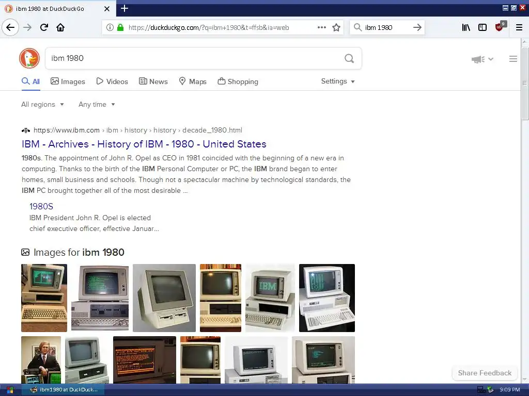Open the IBM Archives History of IBM result
Viewport: 529px width, 396px height.
click(x=144, y=144)
